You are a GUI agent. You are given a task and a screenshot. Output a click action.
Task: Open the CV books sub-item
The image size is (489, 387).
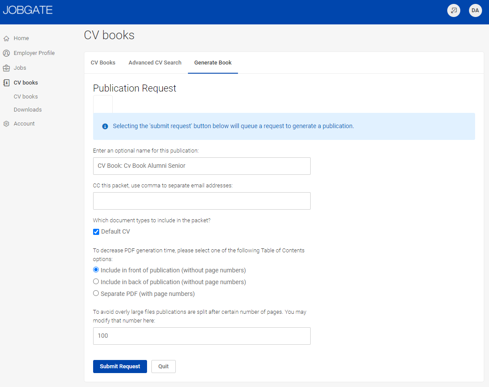tap(26, 96)
